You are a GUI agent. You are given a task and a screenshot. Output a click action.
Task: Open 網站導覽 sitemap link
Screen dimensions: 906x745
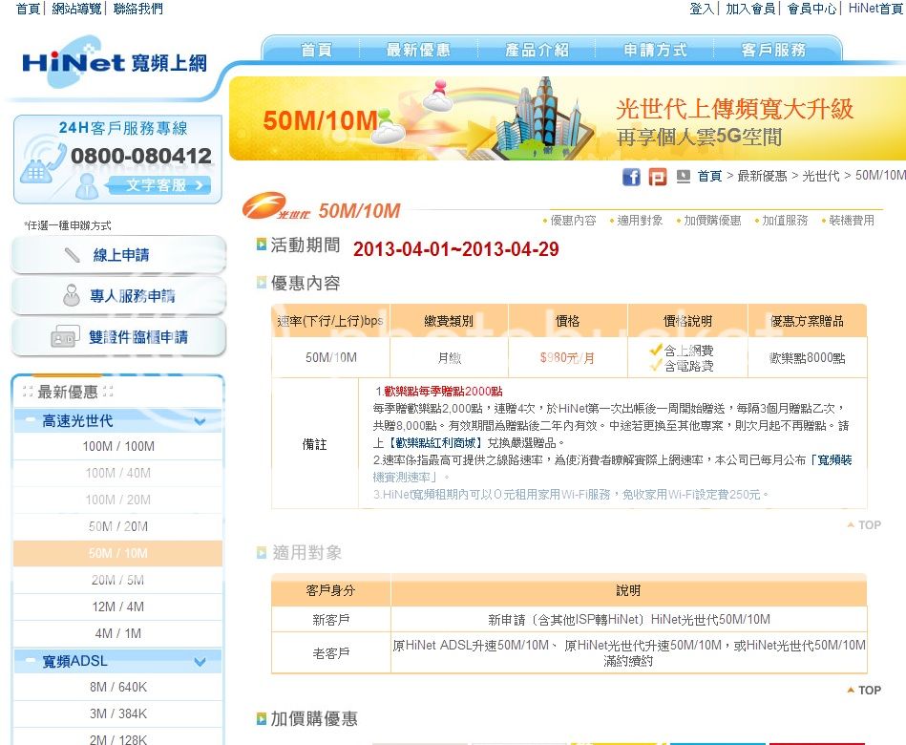click(76, 9)
